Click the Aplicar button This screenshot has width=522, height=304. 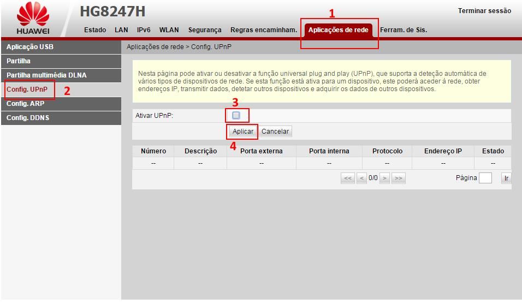click(243, 132)
